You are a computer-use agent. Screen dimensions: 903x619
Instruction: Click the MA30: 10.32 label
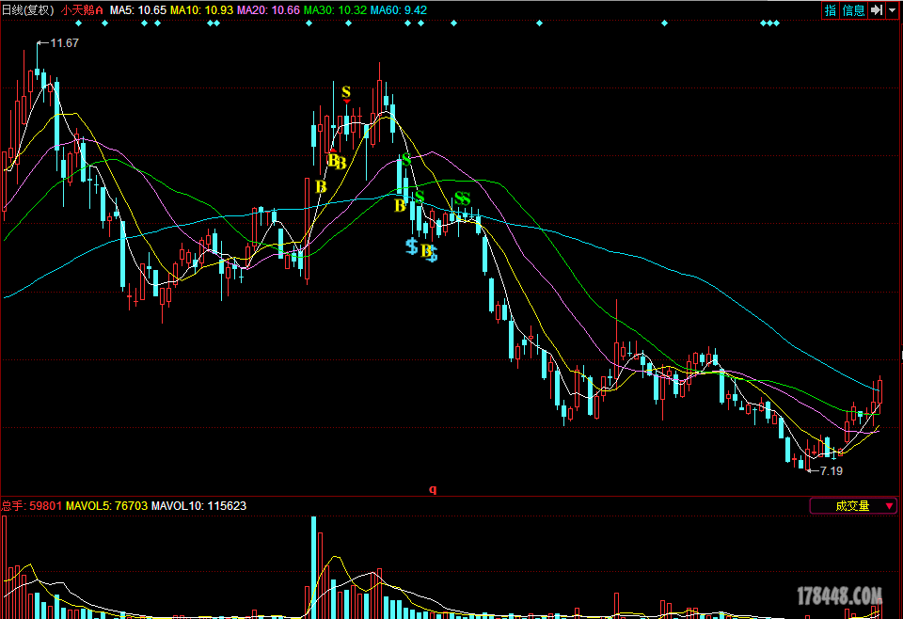coord(335,10)
